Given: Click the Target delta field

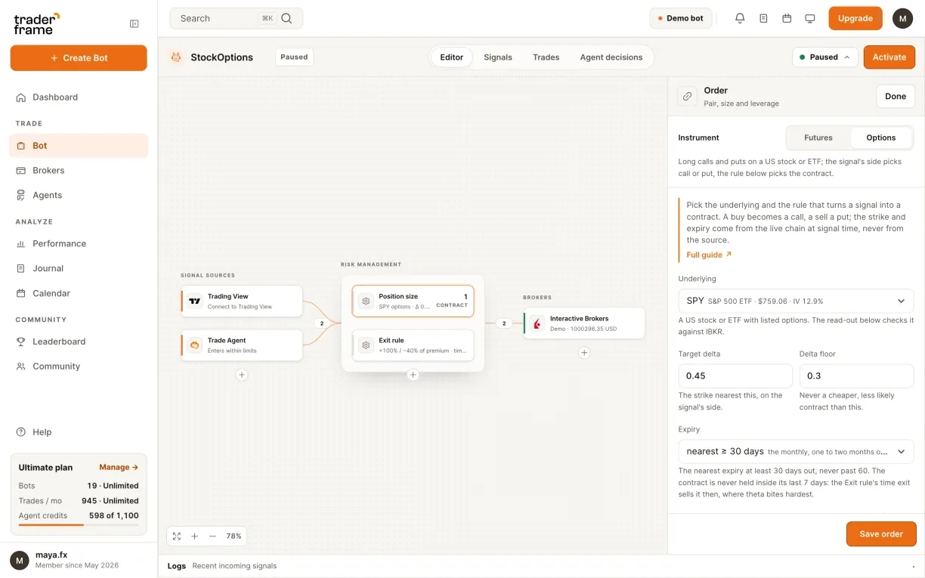Looking at the screenshot, I should pos(735,376).
